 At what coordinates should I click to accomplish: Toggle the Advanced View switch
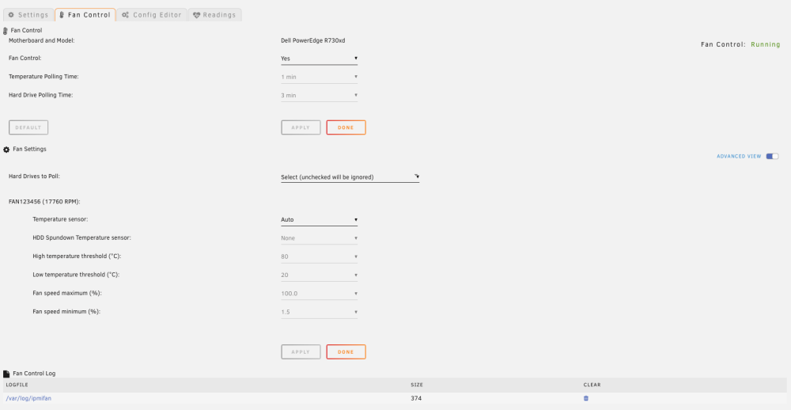tap(772, 157)
